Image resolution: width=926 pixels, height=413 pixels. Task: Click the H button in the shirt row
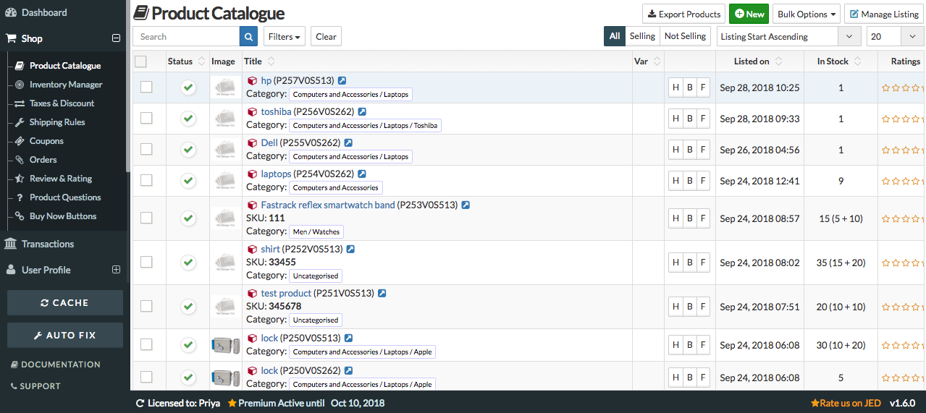tap(675, 262)
